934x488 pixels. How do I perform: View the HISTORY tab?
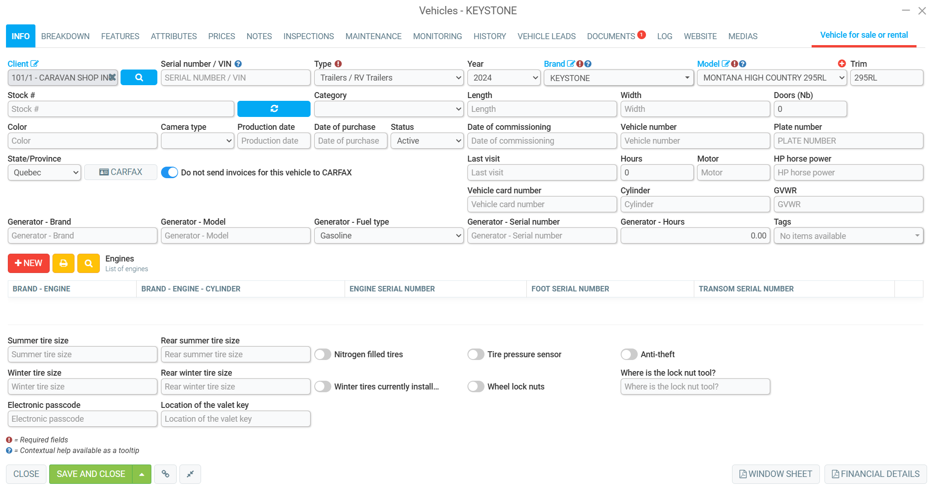pos(490,36)
